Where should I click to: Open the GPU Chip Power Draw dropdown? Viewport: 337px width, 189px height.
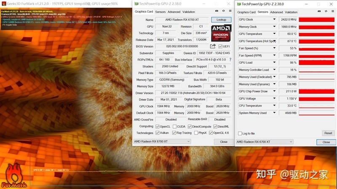click(274, 91)
